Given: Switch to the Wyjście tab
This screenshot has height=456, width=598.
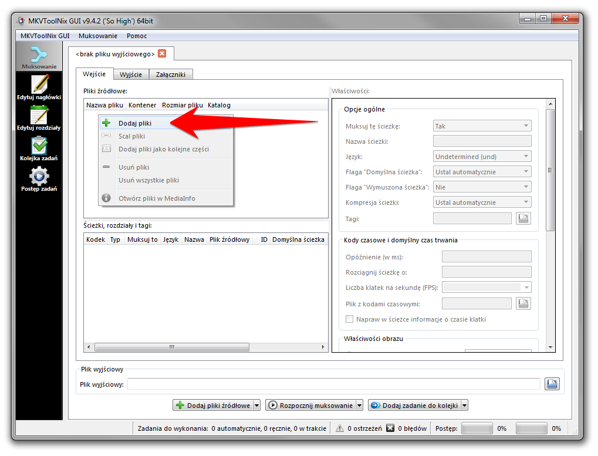Looking at the screenshot, I should (131, 75).
